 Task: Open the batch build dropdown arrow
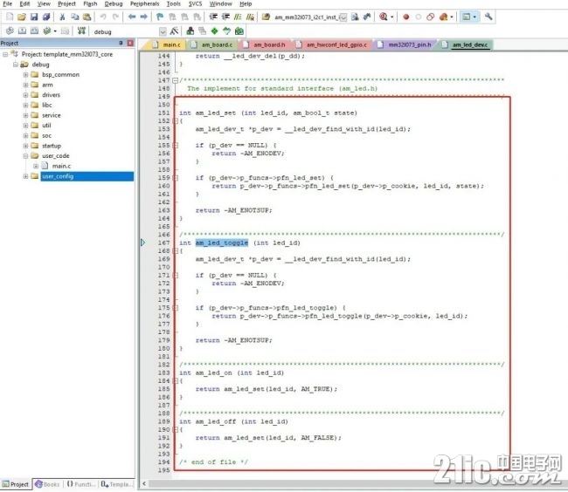(55, 31)
